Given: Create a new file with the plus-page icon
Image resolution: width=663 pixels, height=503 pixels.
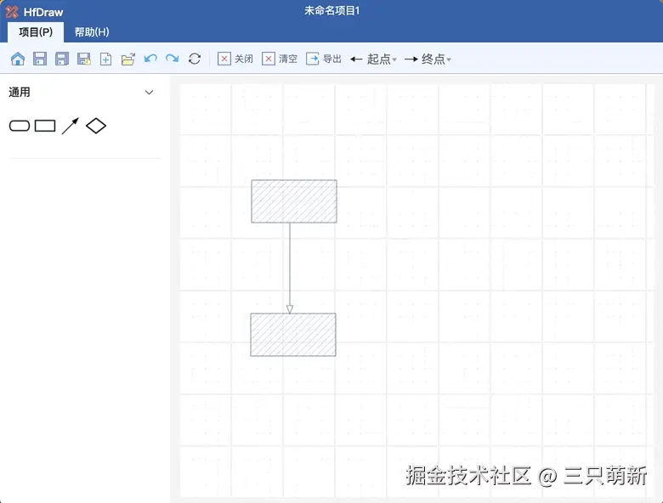Looking at the screenshot, I should [105, 59].
